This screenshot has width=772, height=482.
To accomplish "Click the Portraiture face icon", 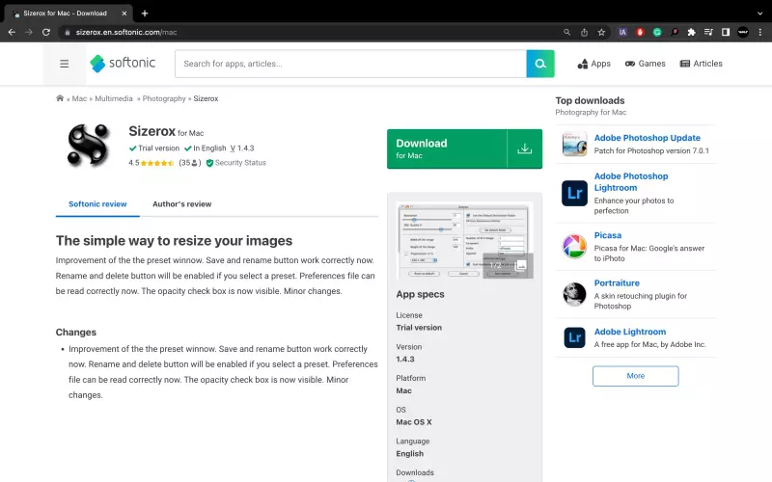I will 574,294.
